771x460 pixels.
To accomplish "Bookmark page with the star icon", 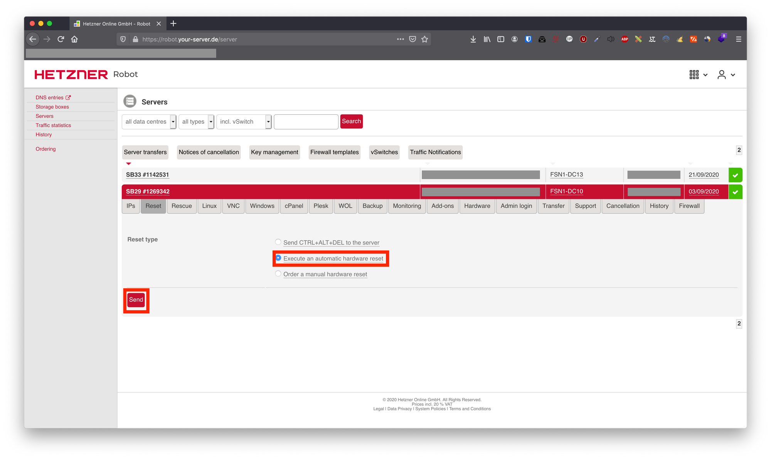I will [x=424, y=39].
